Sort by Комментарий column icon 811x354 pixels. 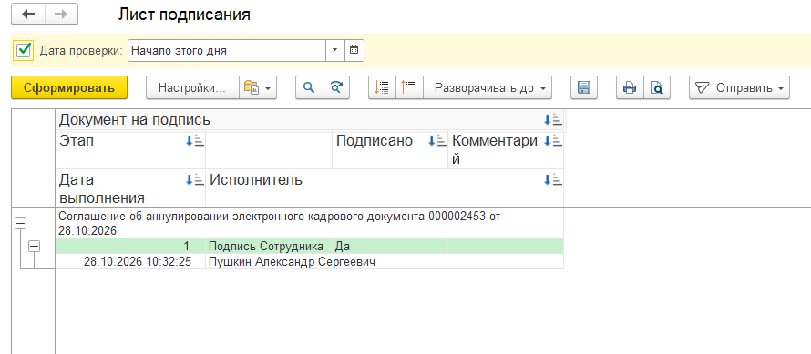[552, 140]
